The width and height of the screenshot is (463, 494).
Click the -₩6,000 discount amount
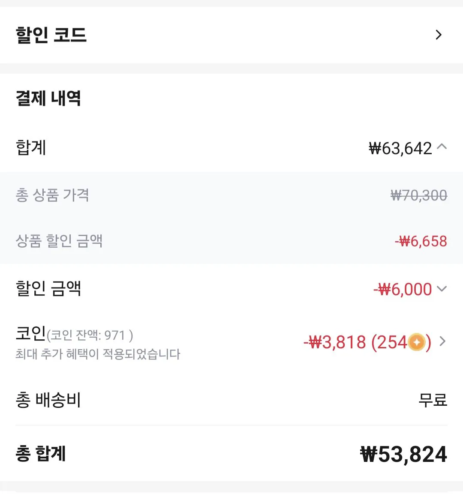tap(403, 289)
